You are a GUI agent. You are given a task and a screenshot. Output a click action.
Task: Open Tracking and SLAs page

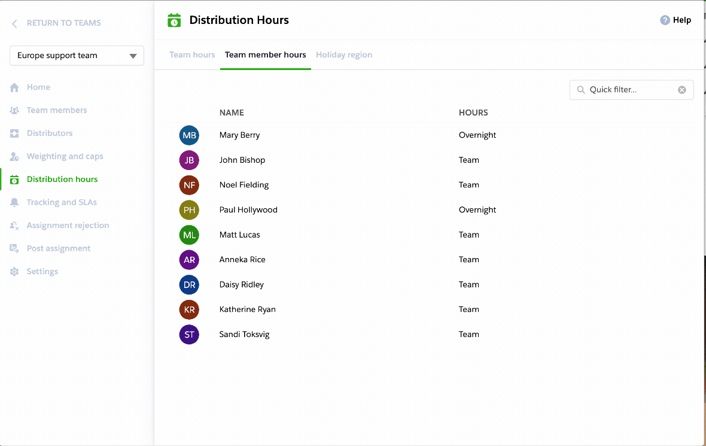coord(62,202)
